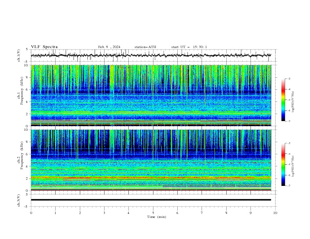Viewport: 310px width, 239px height.
Task: Click the "-5" volt tick on ch.3(V) axis
Action: [26, 207]
